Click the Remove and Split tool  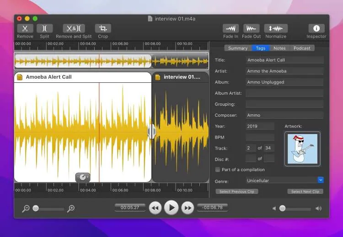click(x=74, y=28)
